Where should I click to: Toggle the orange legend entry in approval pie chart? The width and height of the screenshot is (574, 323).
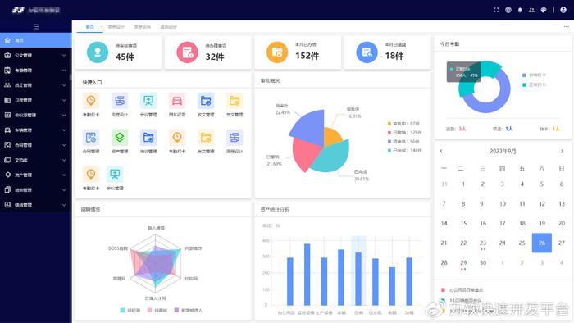click(x=403, y=124)
